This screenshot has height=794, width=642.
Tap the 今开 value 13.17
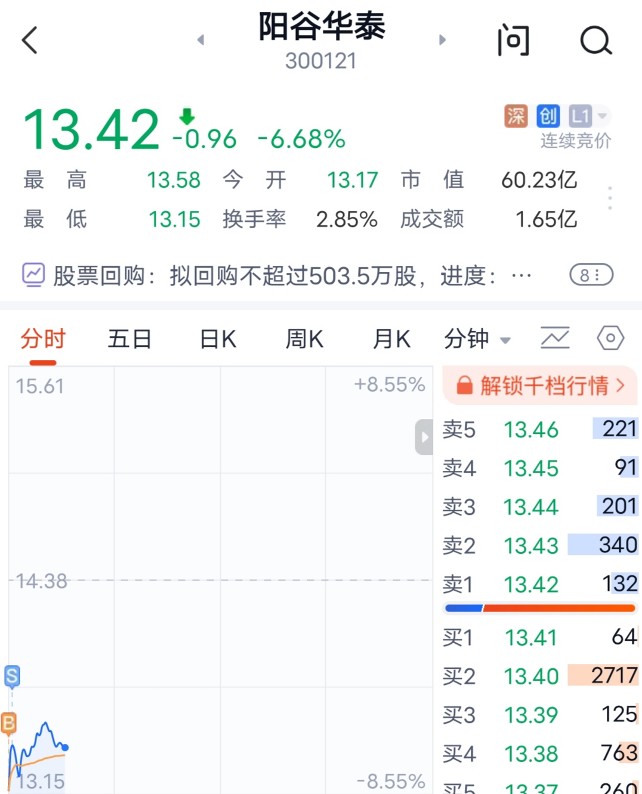pos(352,180)
